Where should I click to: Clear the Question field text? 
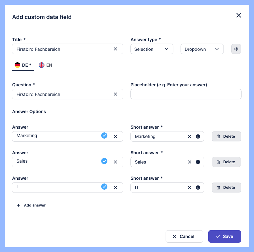pos(115,94)
